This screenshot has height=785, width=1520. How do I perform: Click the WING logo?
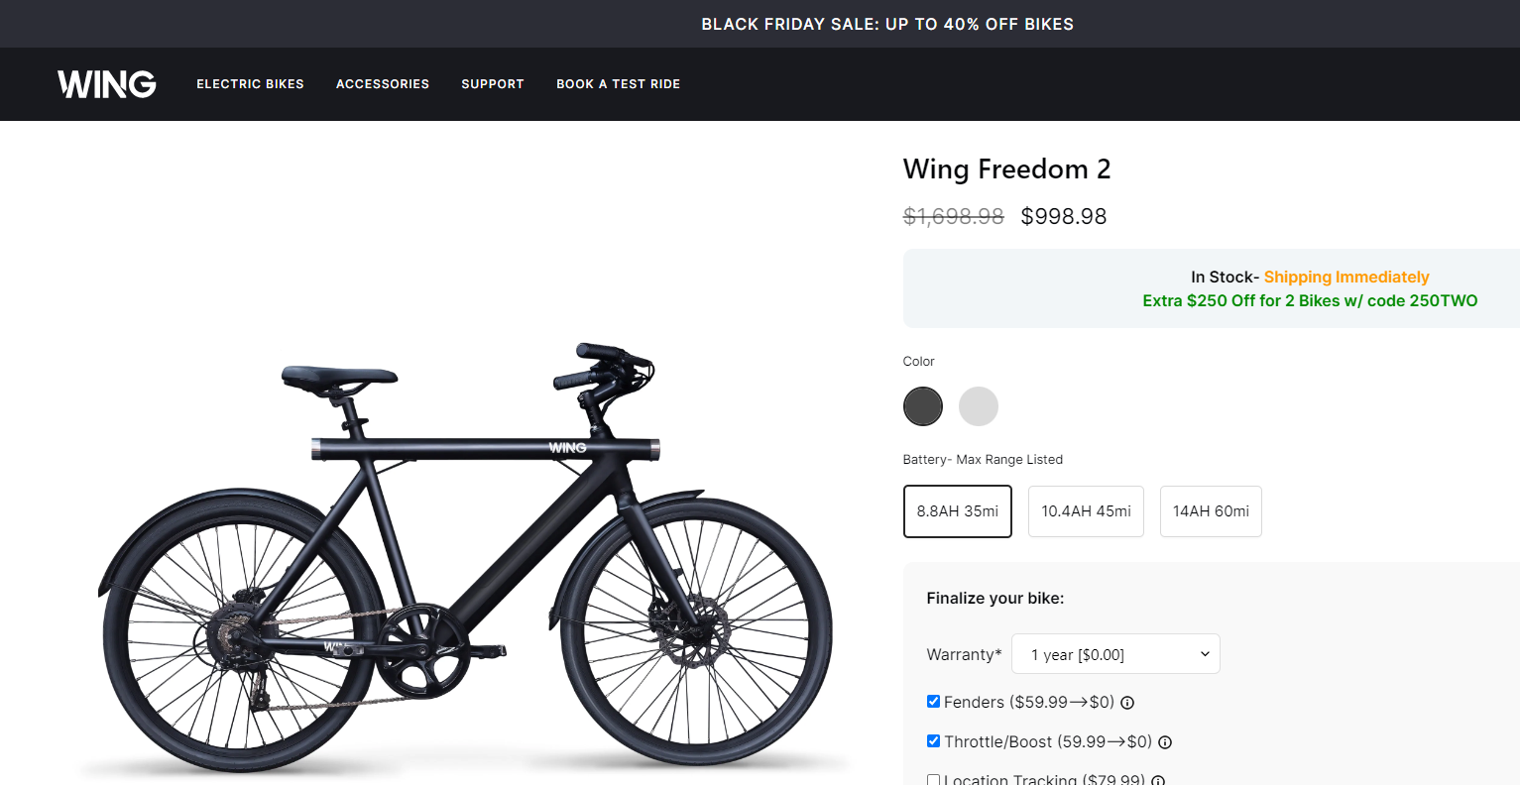click(106, 84)
